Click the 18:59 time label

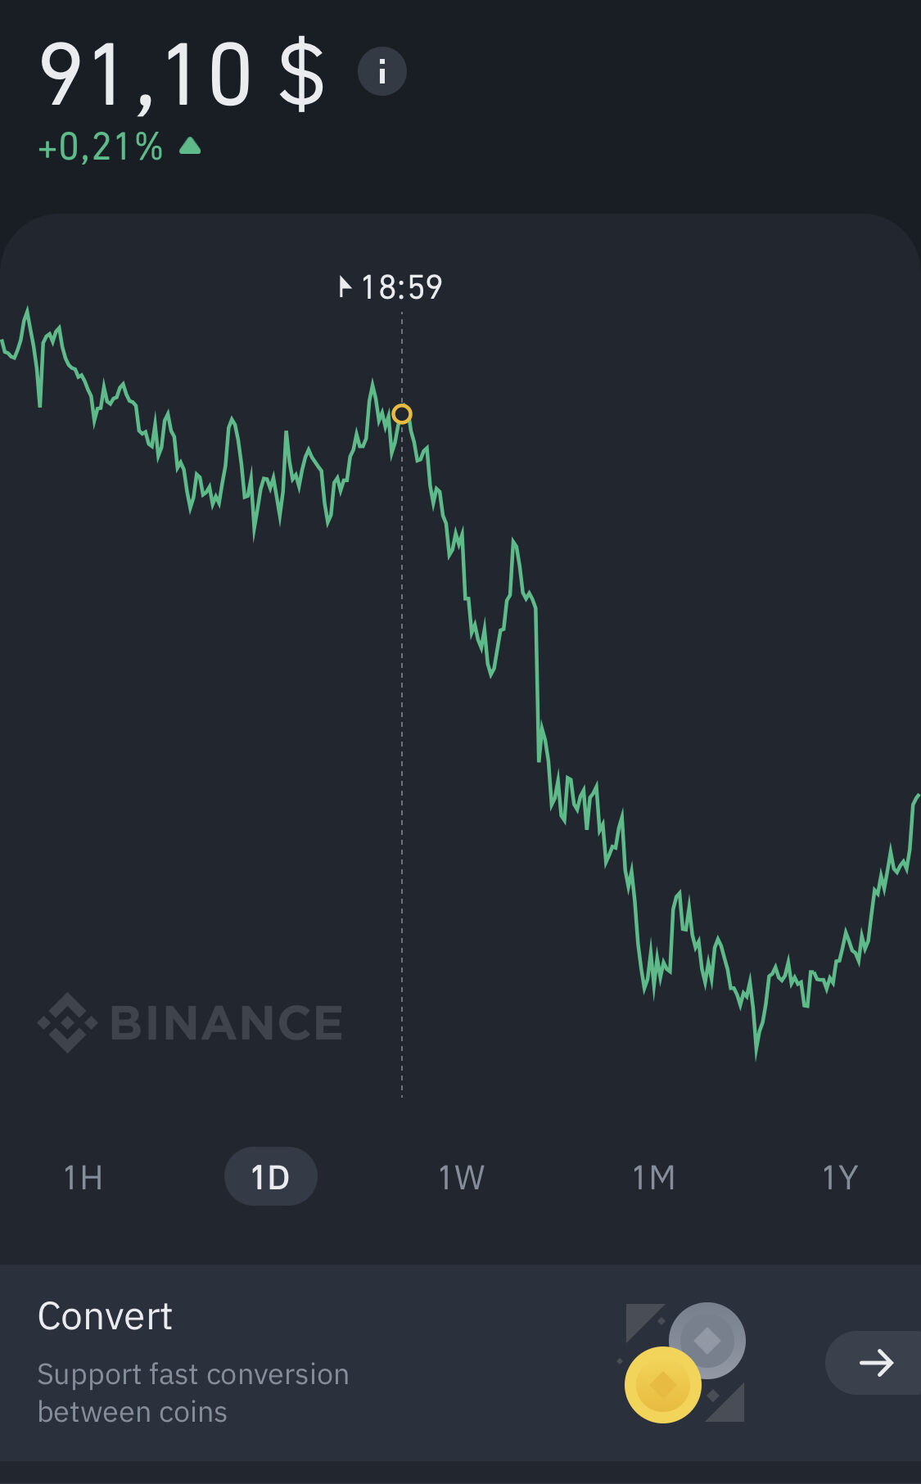tap(401, 287)
